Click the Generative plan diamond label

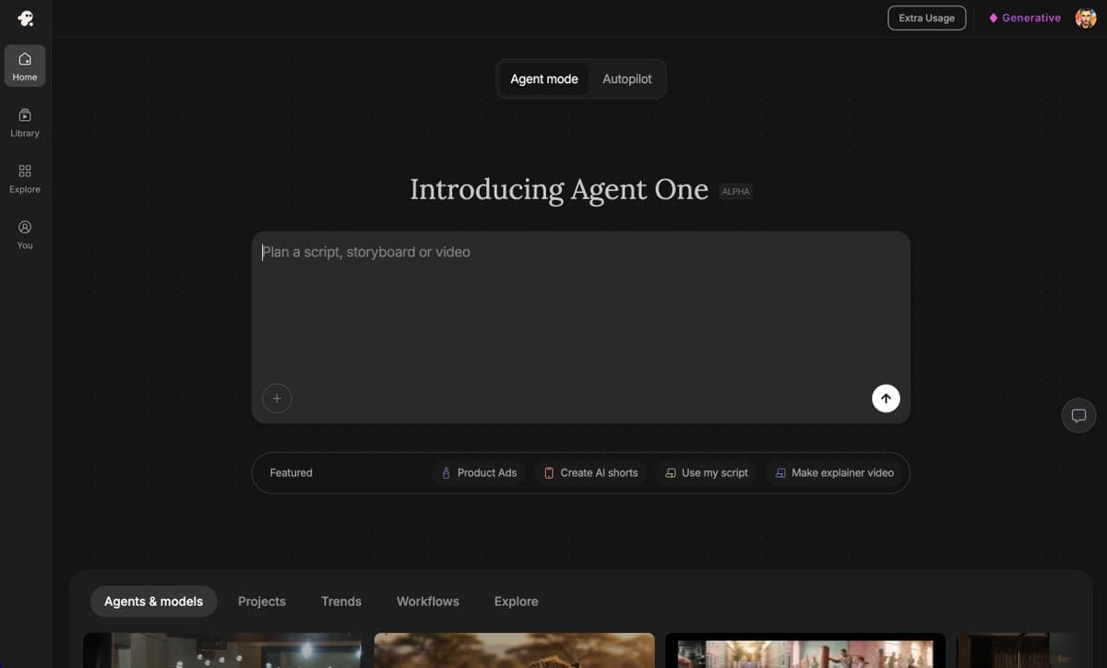[x=1025, y=18]
